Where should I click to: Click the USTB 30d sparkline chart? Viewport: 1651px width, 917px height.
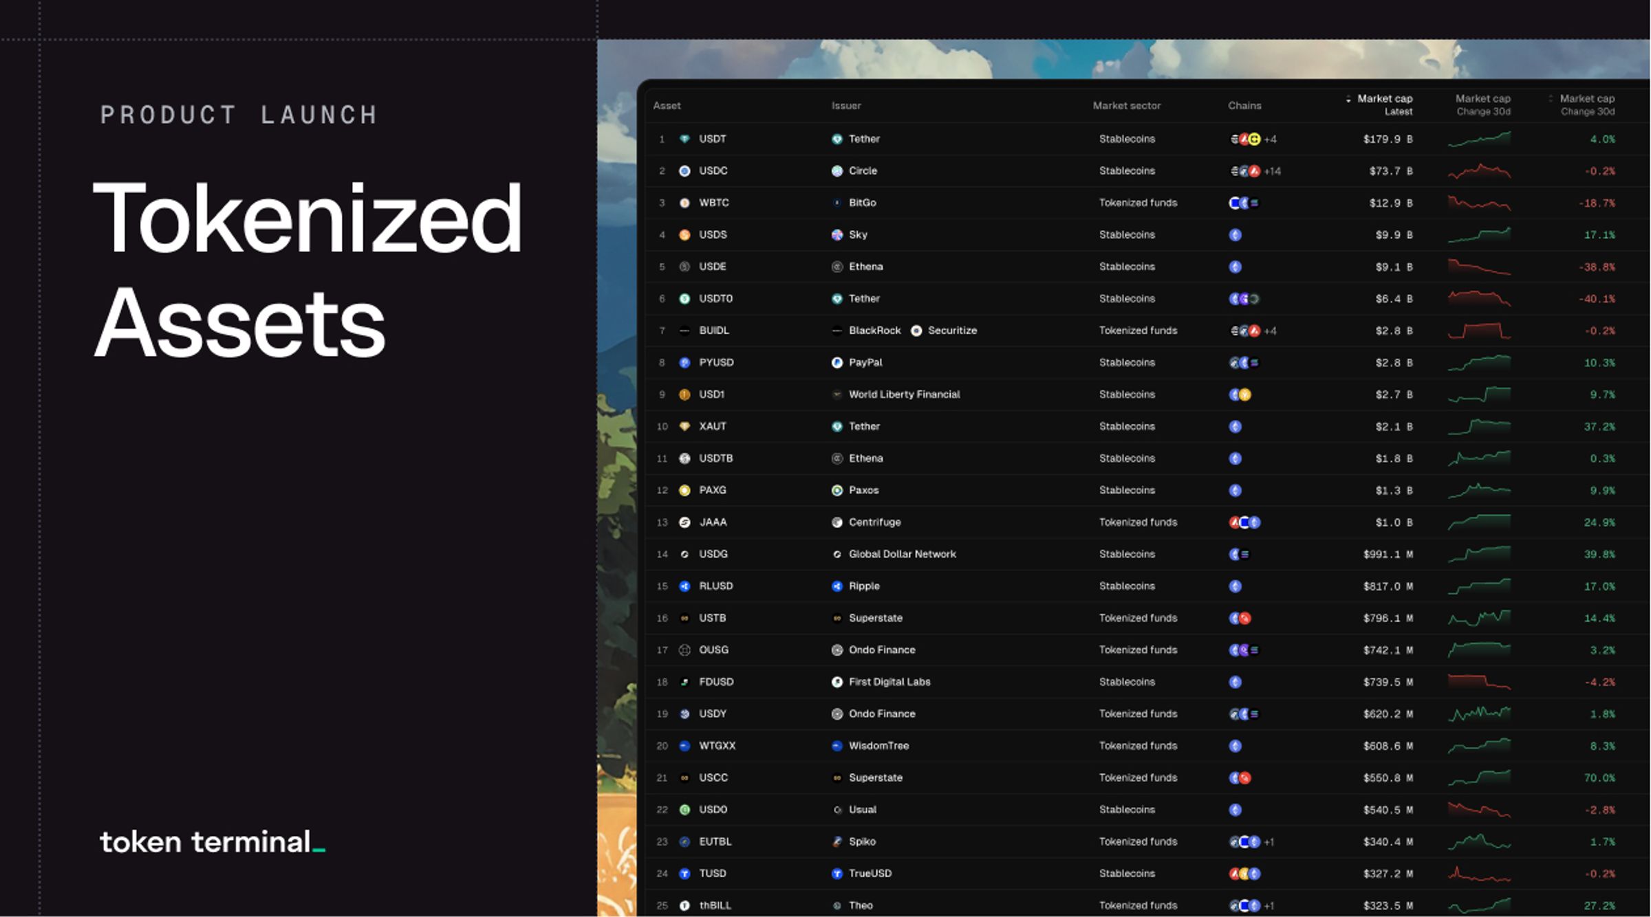(1480, 618)
